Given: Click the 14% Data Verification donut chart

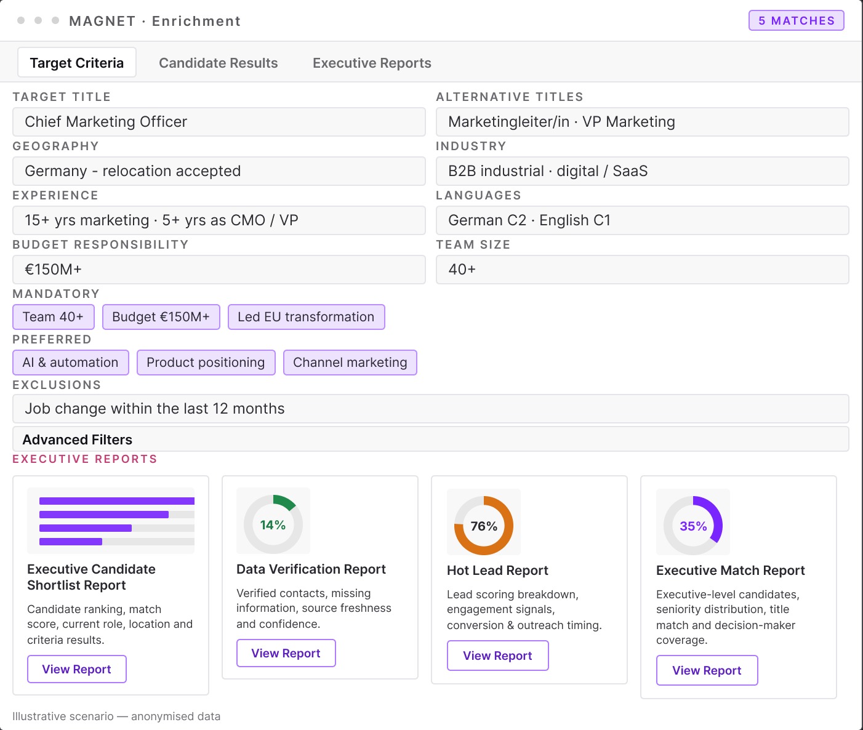Looking at the screenshot, I should tap(273, 524).
